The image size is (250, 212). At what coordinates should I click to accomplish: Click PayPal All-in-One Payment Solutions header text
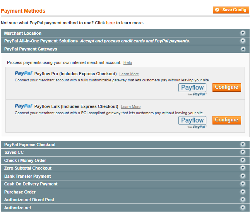41,41
